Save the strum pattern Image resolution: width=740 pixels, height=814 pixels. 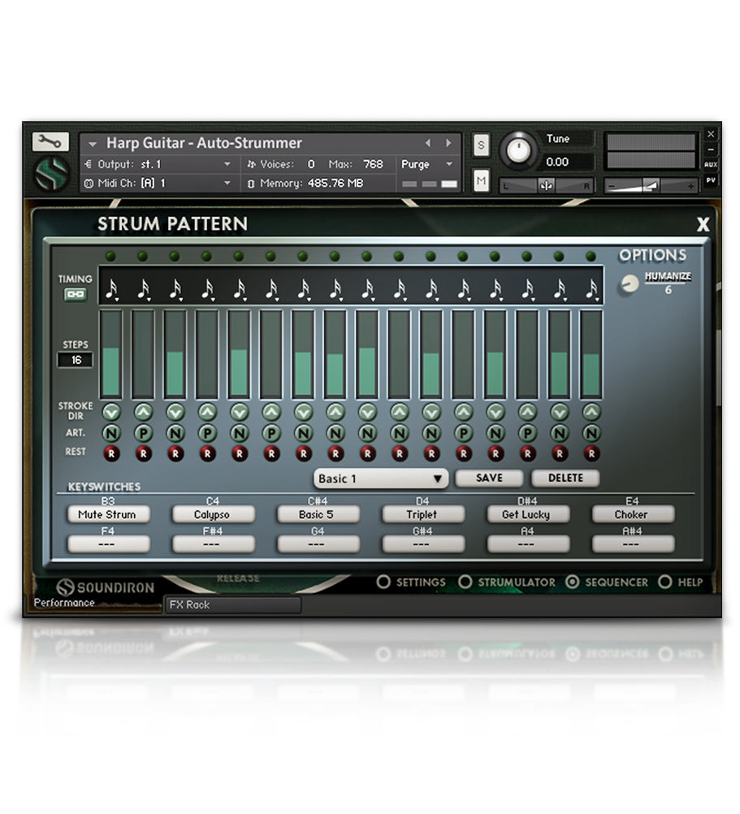point(489,478)
